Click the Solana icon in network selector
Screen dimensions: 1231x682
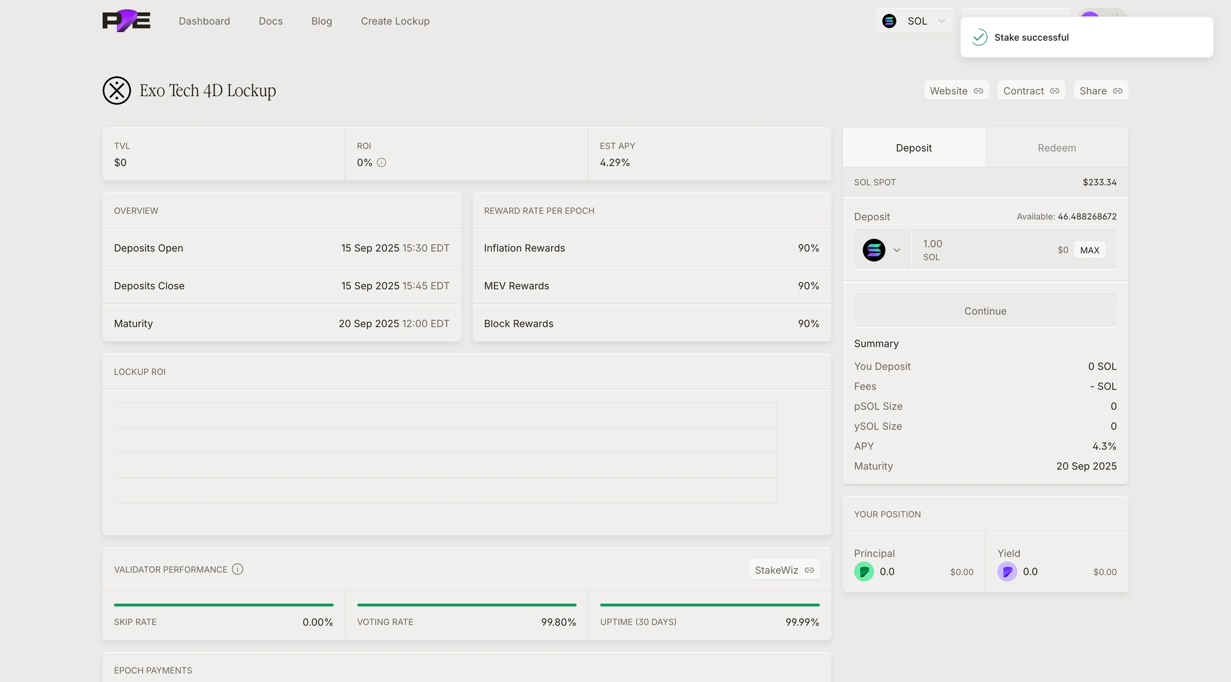click(x=889, y=21)
